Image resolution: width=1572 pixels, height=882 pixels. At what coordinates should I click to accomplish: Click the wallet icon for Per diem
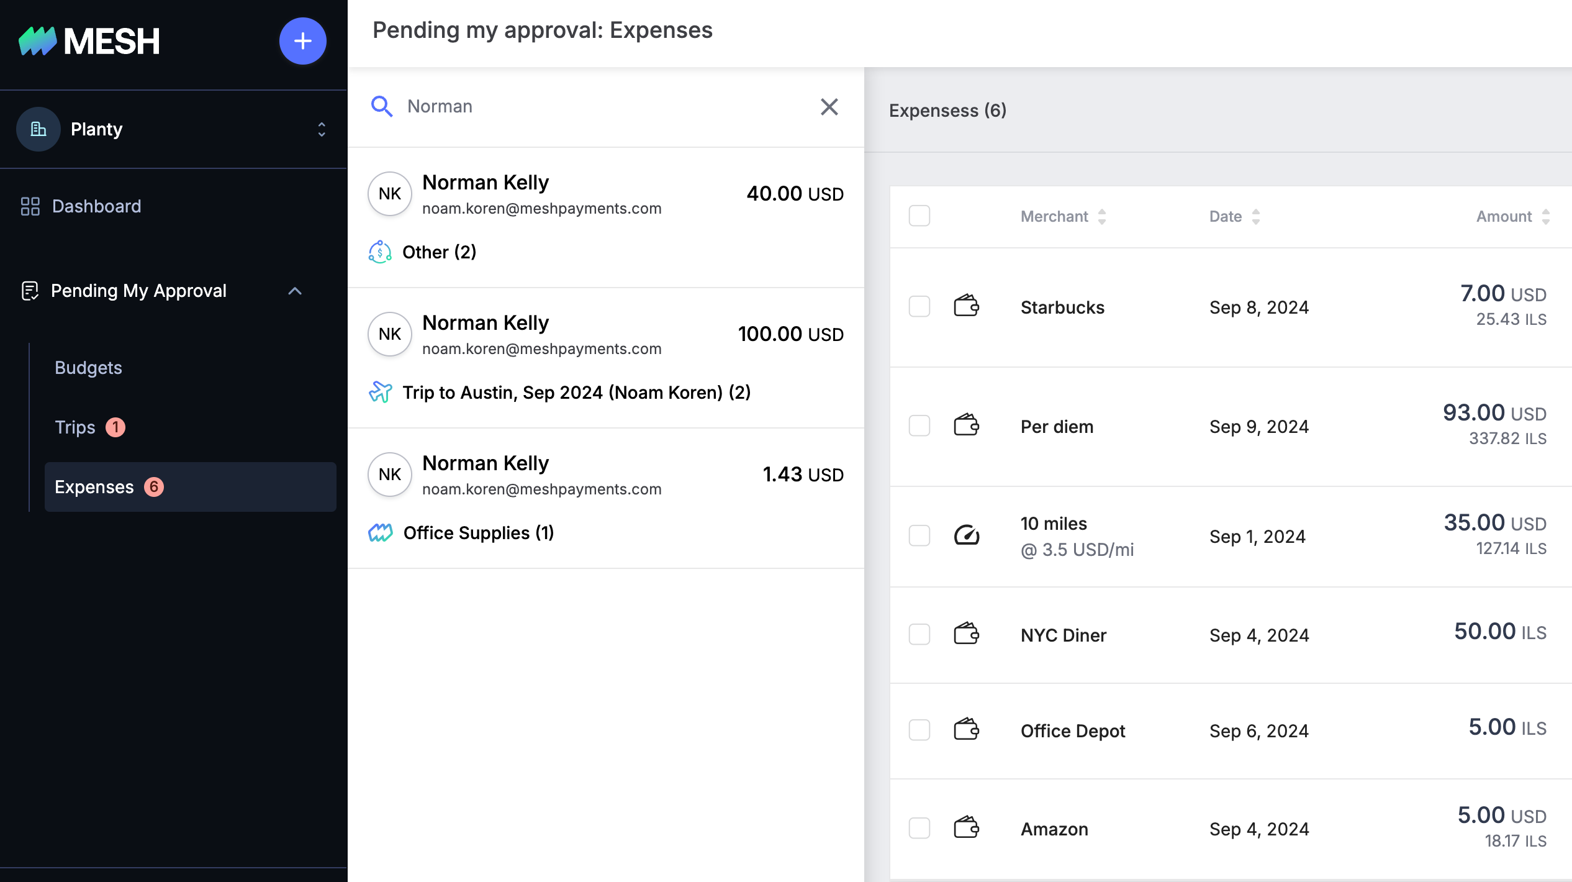click(966, 425)
